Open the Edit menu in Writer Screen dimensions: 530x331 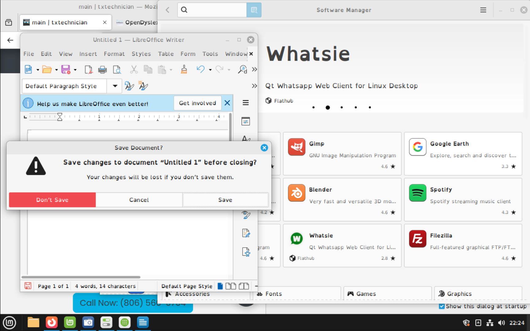pos(46,54)
